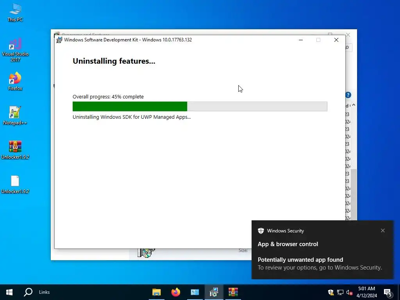Click the taskbar search magnifier
The image size is (400, 300).
click(28, 292)
